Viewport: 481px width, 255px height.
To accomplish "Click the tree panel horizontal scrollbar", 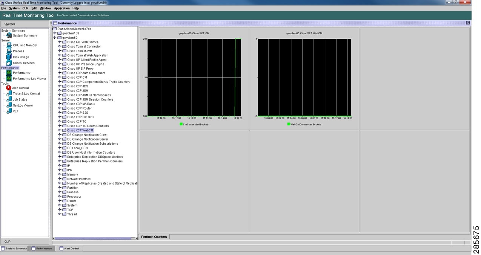I will point(94,238).
